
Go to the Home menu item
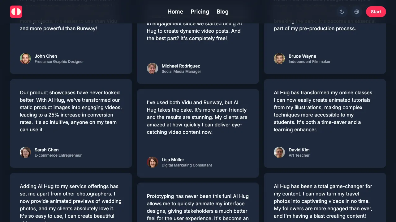[x=175, y=12]
